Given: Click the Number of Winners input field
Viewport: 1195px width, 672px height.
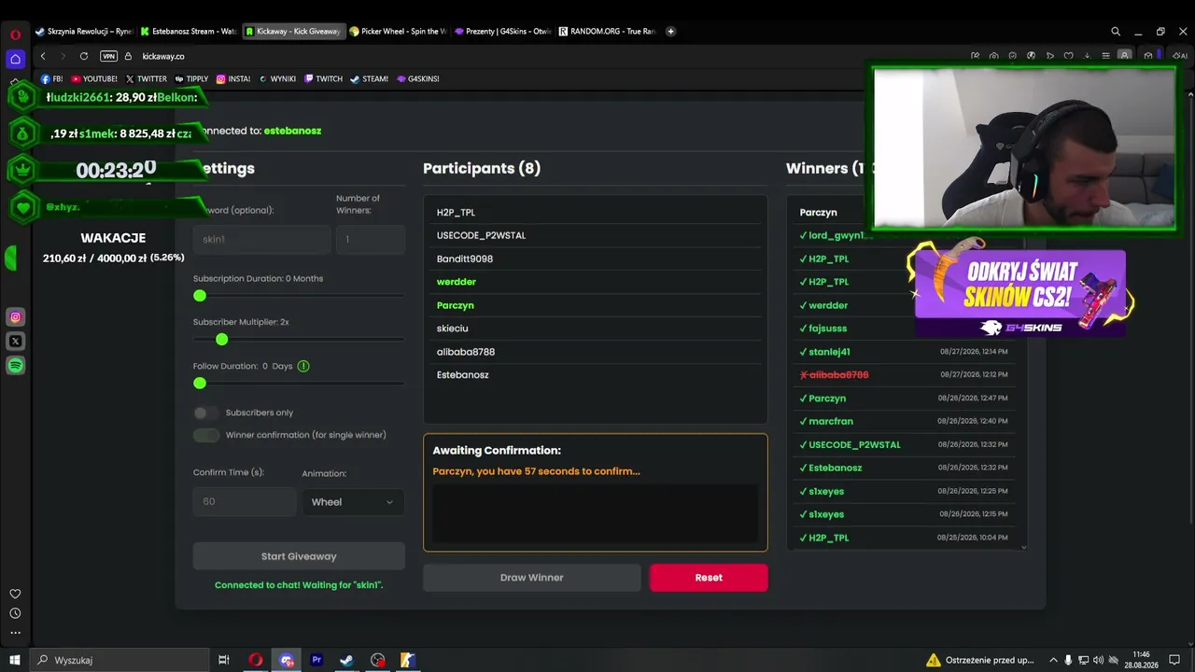Looking at the screenshot, I should pos(371,240).
